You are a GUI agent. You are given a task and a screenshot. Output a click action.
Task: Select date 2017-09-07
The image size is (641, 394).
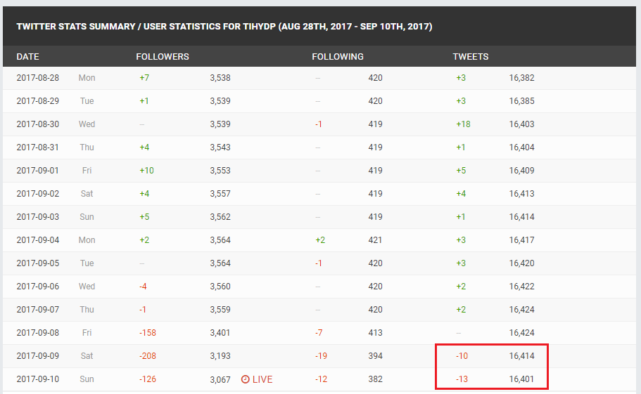coord(37,310)
